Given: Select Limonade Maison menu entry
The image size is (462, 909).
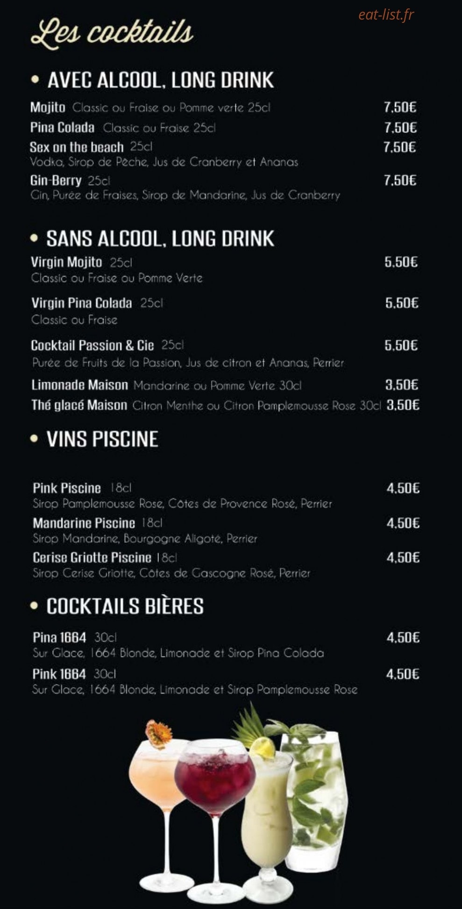Looking at the screenshot, I should tap(79, 385).
